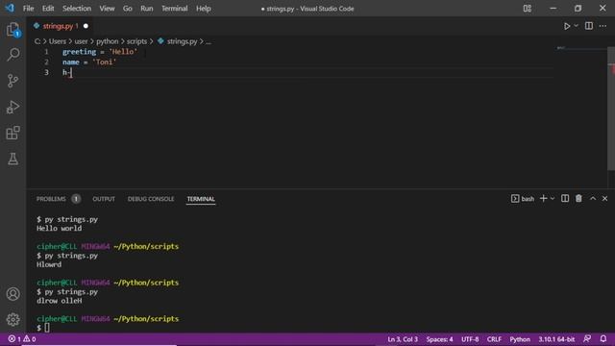Click the 'greeting' variable on line 1
615x346 pixels.
pos(79,52)
